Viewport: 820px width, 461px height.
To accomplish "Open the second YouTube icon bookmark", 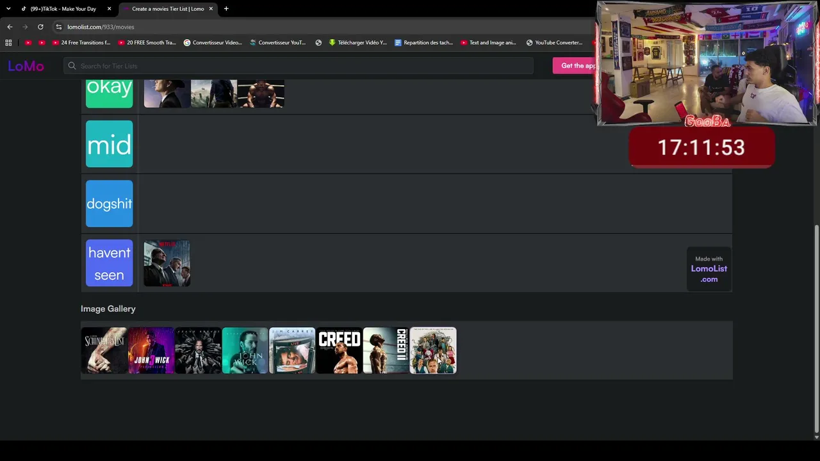I will pos(42,43).
